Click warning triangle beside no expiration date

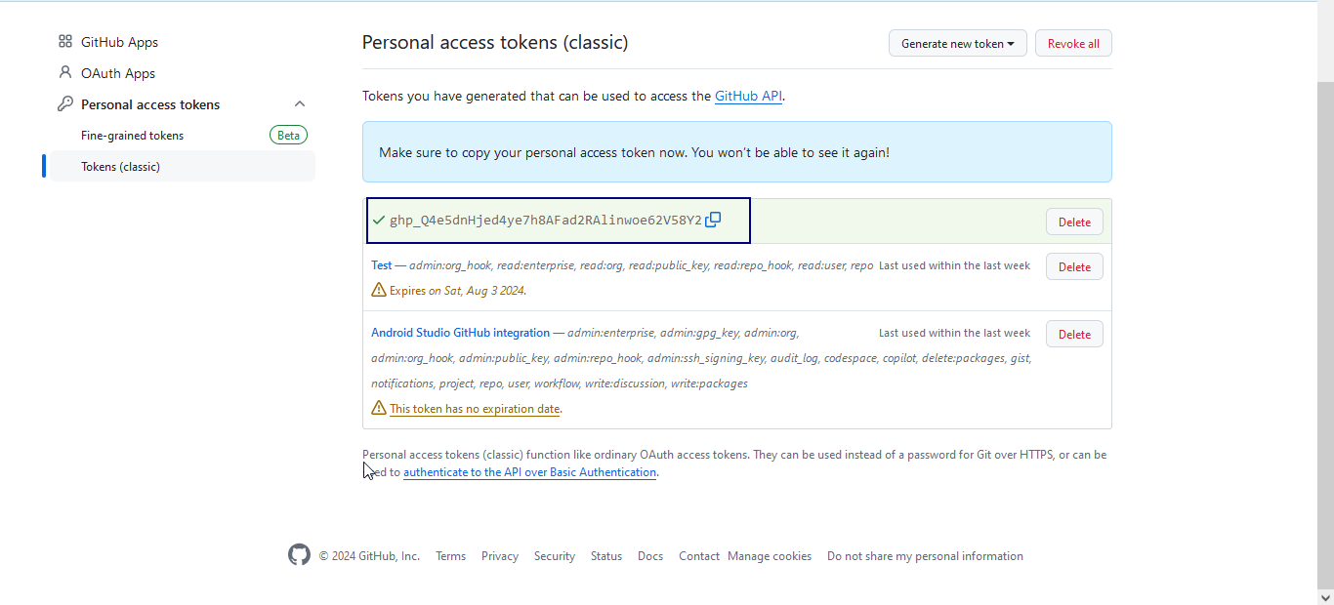point(379,408)
